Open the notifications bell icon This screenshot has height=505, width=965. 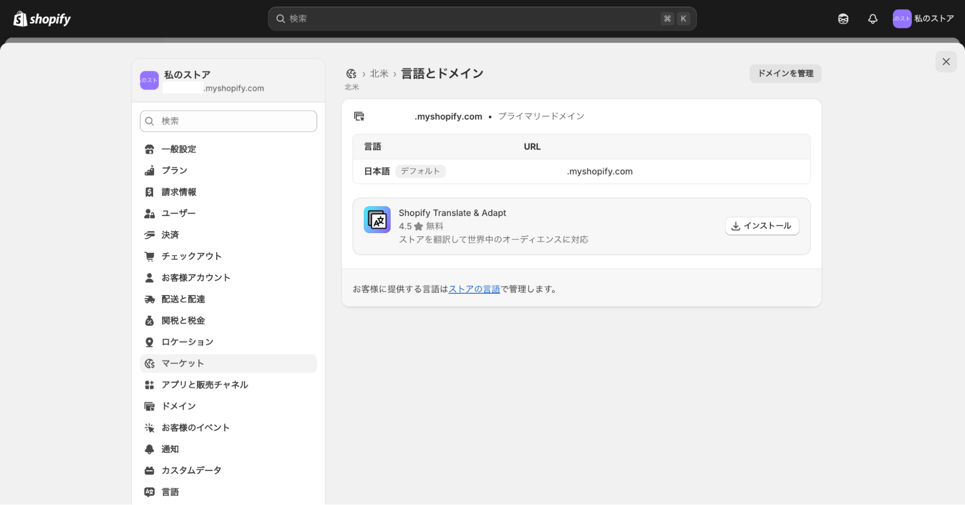(872, 19)
